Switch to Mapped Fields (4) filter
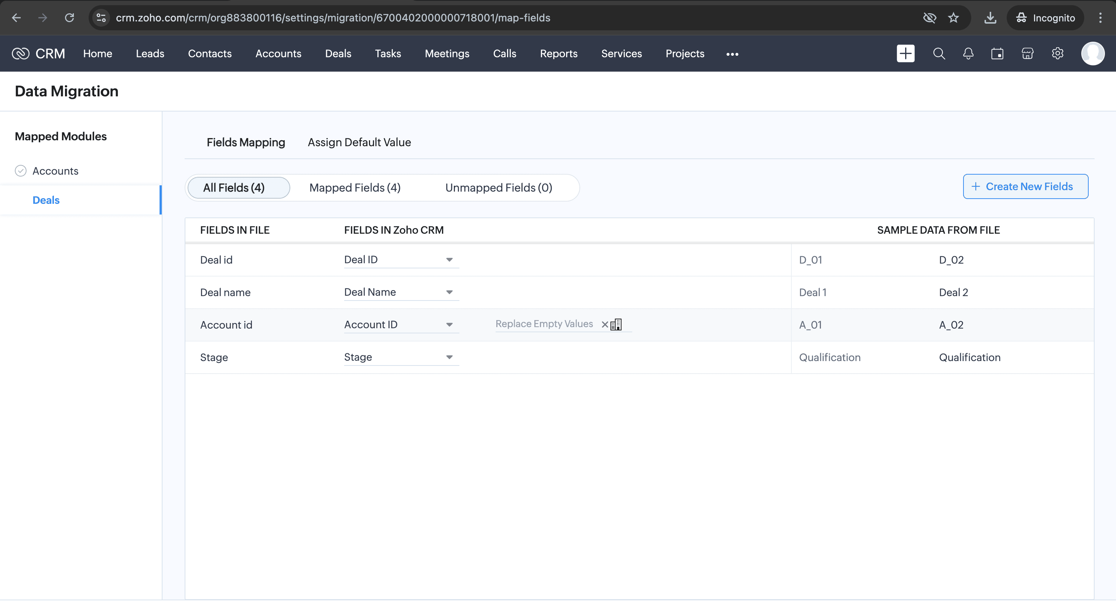 [355, 188]
